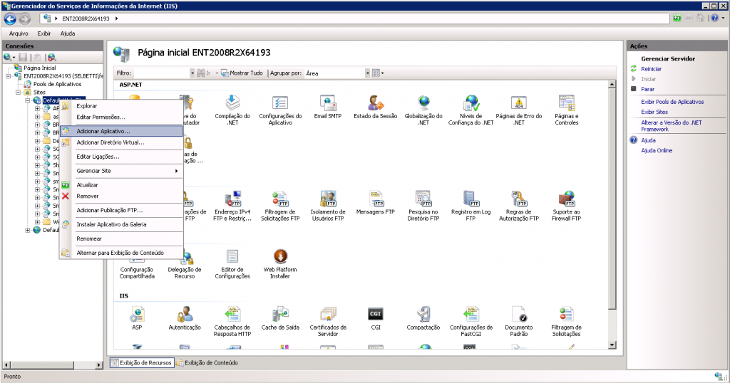Open Suporte ao Firewall FTP icon
The height and width of the screenshot is (383, 730).
pos(567,206)
